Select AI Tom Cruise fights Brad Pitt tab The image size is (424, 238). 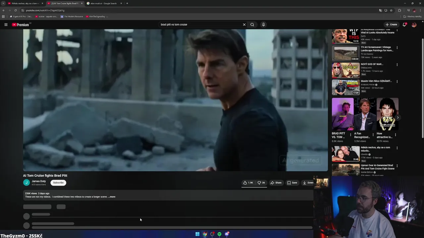point(65,3)
